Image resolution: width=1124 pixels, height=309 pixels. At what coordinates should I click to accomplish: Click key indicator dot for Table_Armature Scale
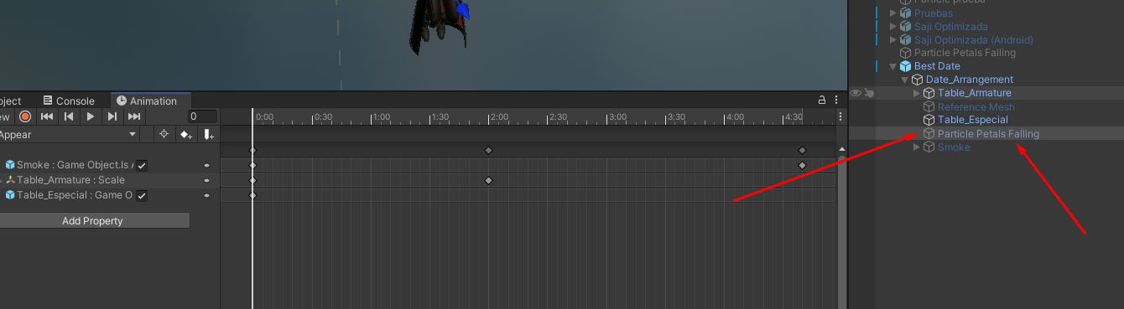click(206, 180)
